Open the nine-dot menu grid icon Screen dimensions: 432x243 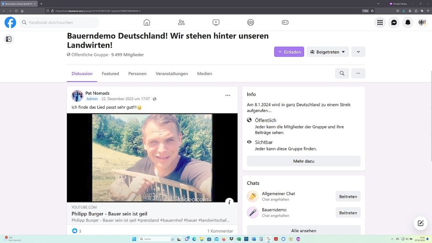(380, 22)
